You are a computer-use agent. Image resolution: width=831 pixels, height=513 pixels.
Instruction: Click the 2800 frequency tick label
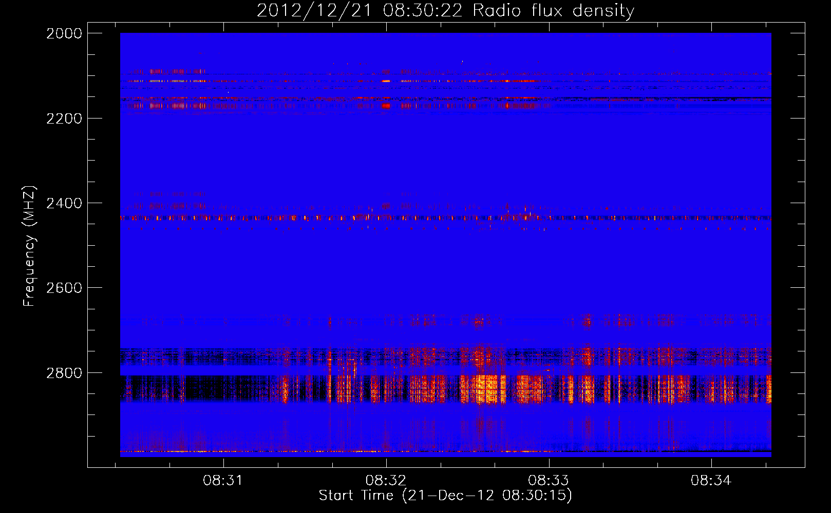pos(64,373)
